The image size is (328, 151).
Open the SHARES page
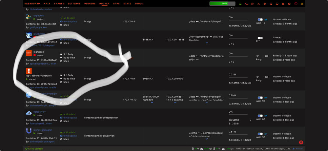59,4
